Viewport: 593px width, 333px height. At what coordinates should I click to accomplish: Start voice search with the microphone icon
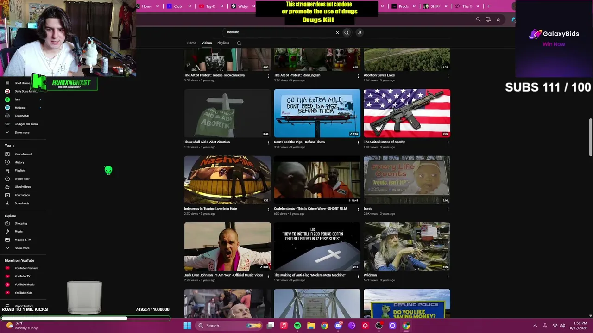click(360, 32)
